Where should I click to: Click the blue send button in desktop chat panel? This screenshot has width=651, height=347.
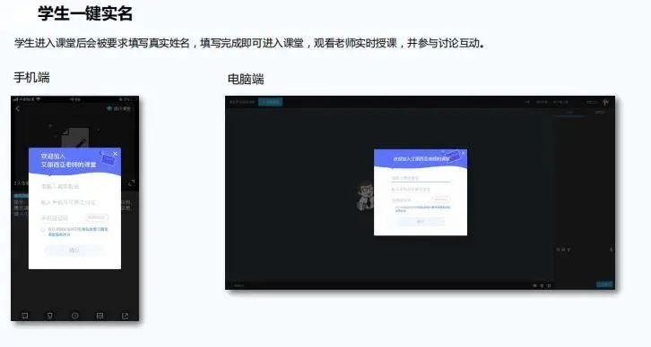[x=604, y=284]
